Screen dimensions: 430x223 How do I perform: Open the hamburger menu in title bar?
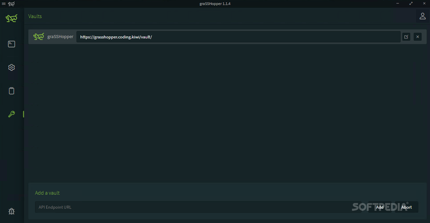coord(4,4)
